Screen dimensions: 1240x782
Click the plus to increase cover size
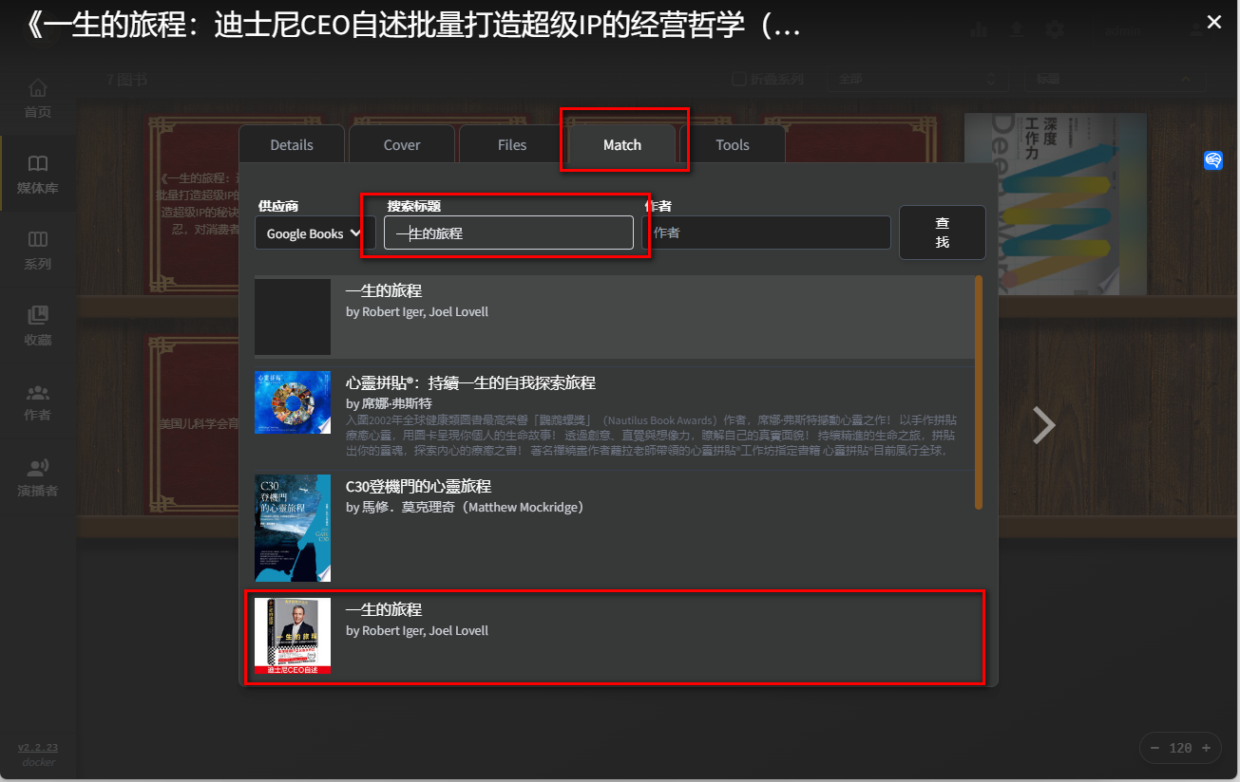[x=1206, y=748]
